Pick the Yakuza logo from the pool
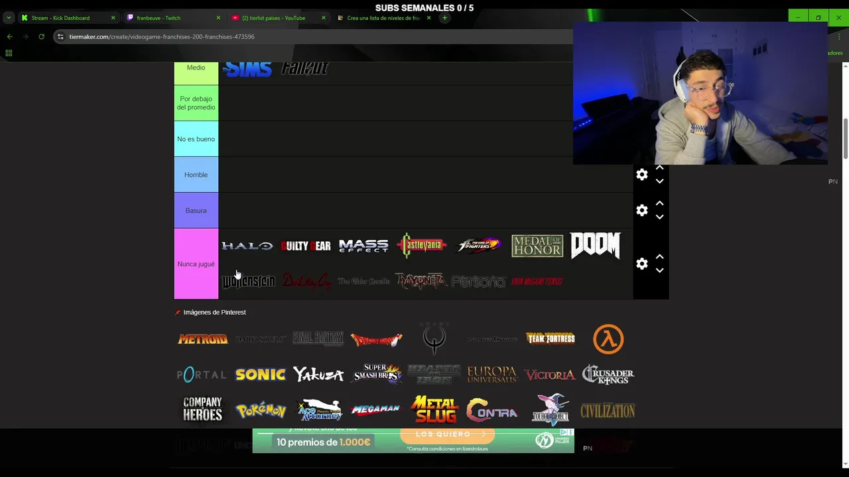The width and height of the screenshot is (849, 477). [318, 375]
